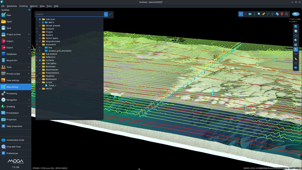Select the crosshair move tool
Image resolution: width=302 pixels, height=170 pixels.
tap(273, 14)
